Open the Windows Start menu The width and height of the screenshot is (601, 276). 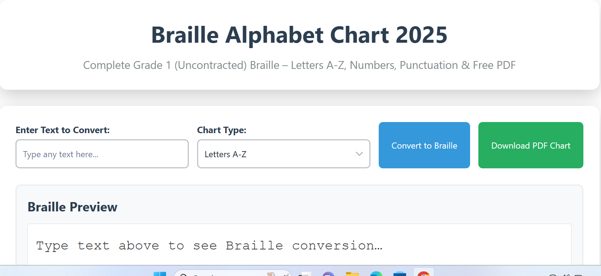tap(161, 275)
